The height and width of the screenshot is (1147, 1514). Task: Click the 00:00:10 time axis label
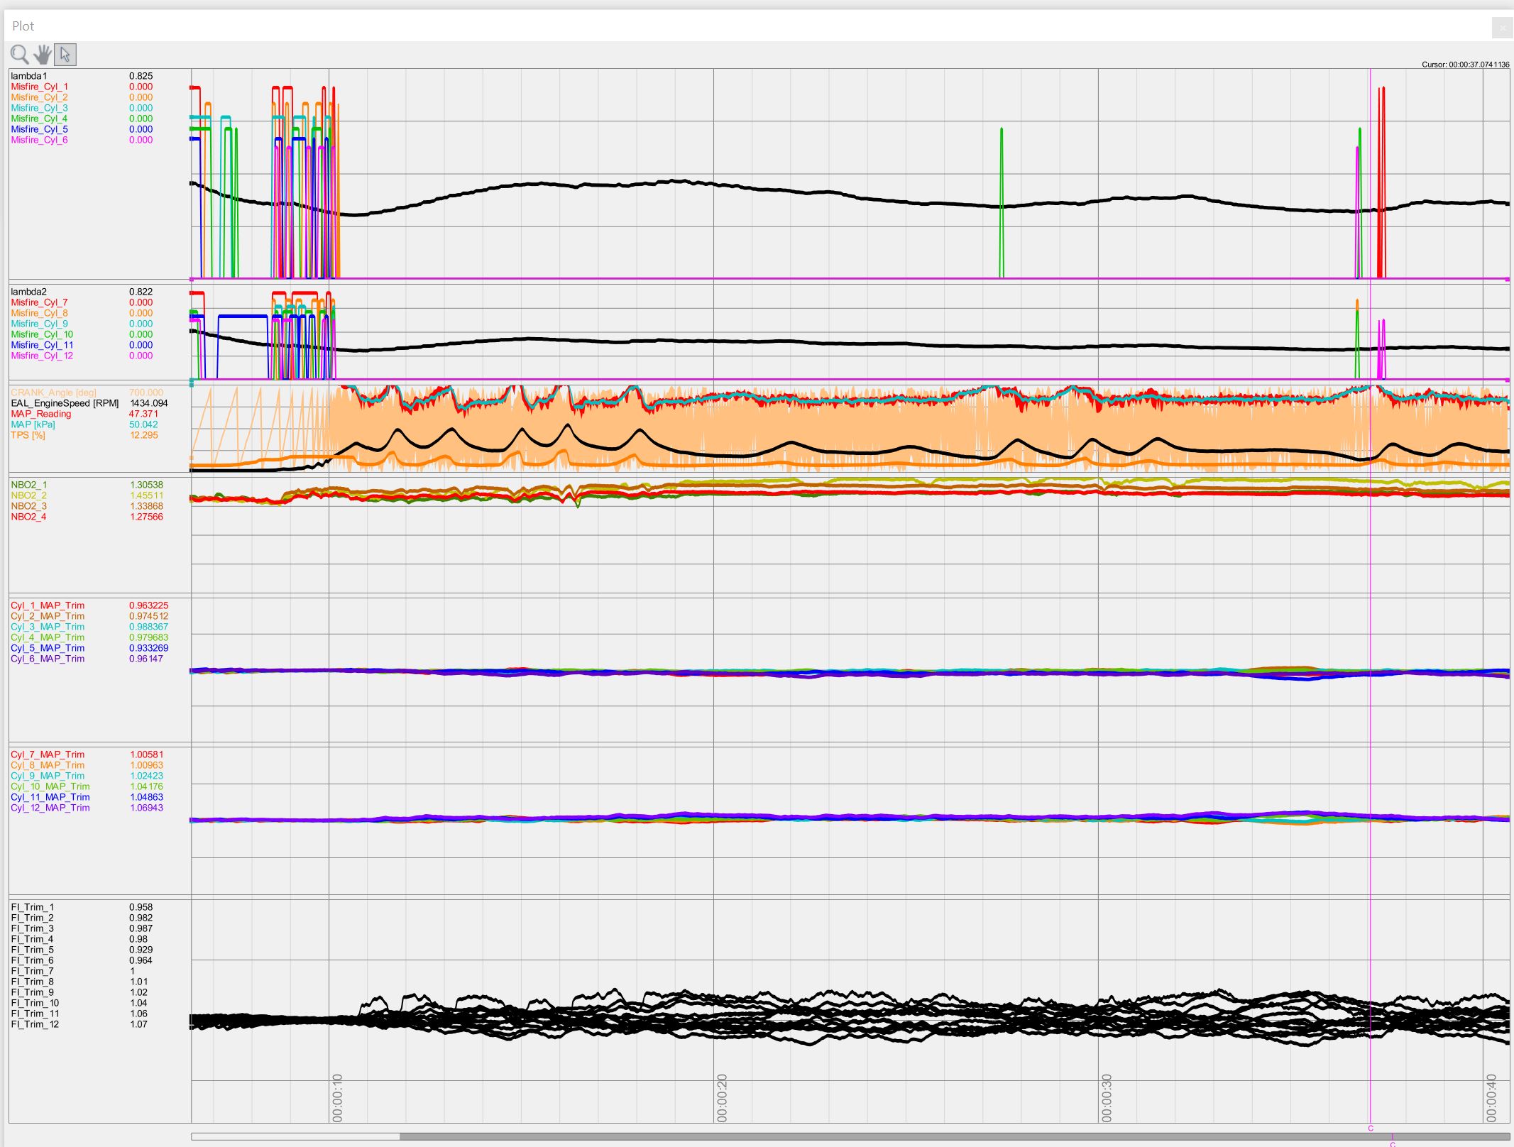point(337,1098)
